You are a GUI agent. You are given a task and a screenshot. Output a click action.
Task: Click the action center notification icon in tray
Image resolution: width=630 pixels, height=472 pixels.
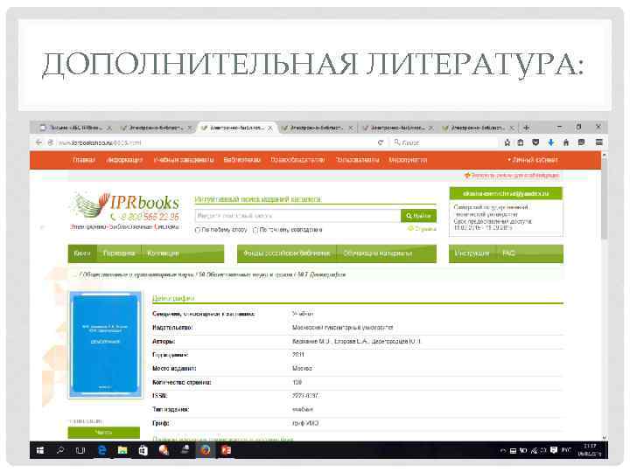pos(554,450)
